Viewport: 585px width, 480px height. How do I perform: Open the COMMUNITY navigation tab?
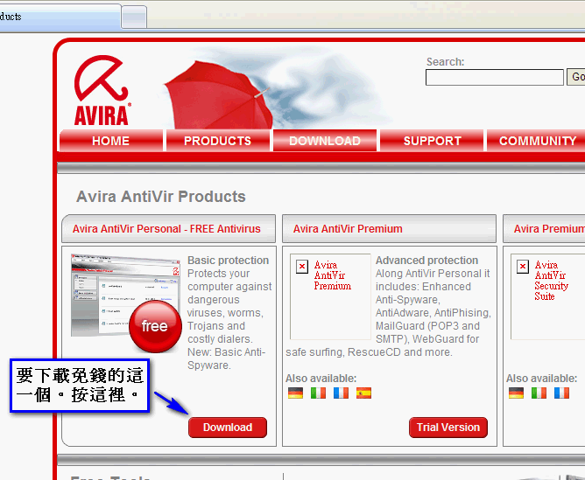tap(537, 141)
